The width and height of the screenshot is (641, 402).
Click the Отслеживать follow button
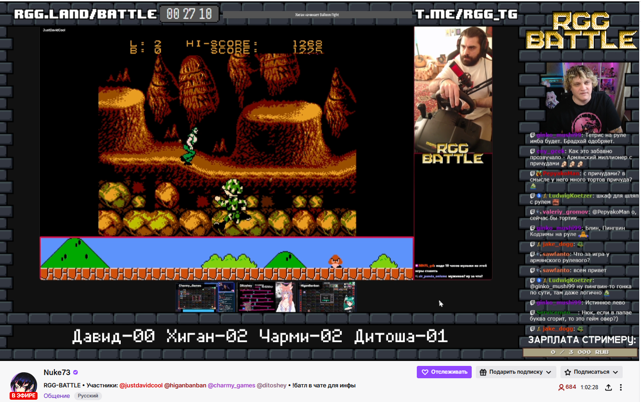pyautogui.click(x=444, y=372)
